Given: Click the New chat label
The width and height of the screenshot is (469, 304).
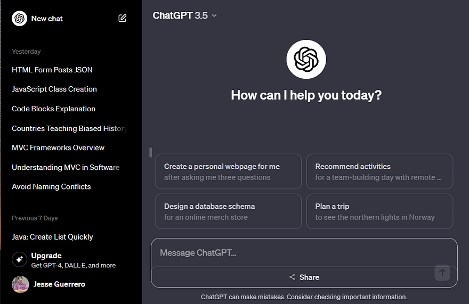Looking at the screenshot, I should (47, 19).
